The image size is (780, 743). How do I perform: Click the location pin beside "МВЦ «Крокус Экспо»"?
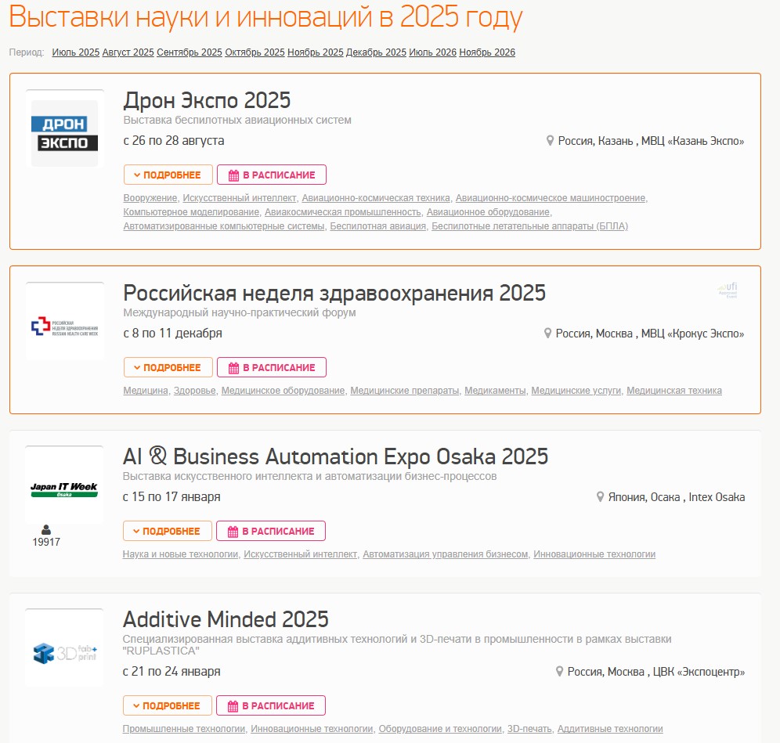(x=548, y=335)
